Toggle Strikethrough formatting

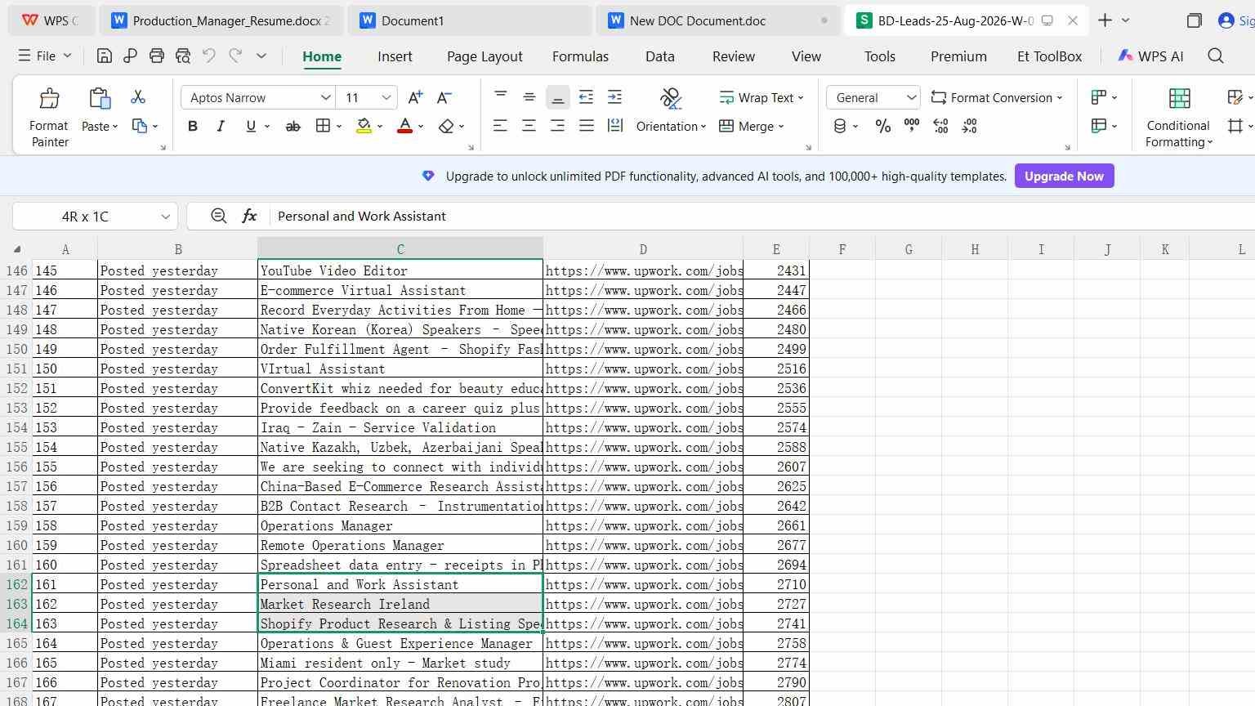coord(293,126)
